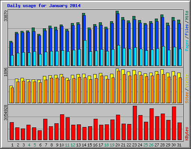Click day label 13 on the x-axis

pos(78,145)
